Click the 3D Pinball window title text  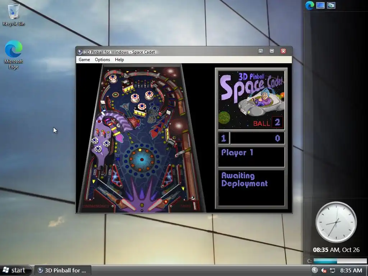click(x=120, y=52)
